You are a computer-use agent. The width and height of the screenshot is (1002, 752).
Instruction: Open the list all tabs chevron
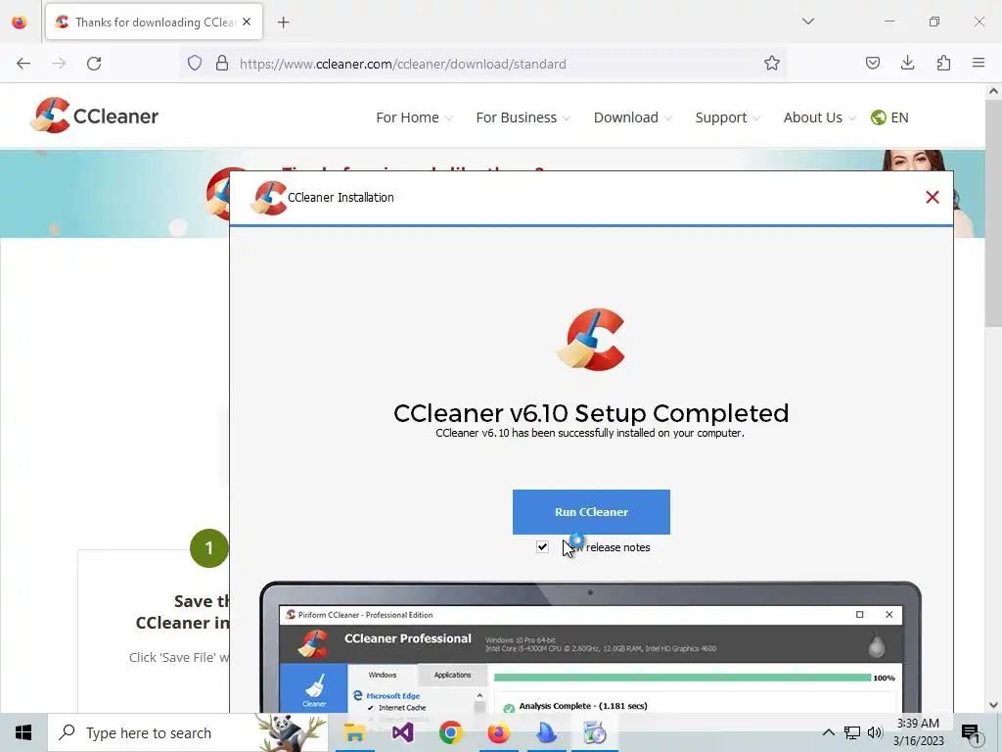click(x=808, y=22)
